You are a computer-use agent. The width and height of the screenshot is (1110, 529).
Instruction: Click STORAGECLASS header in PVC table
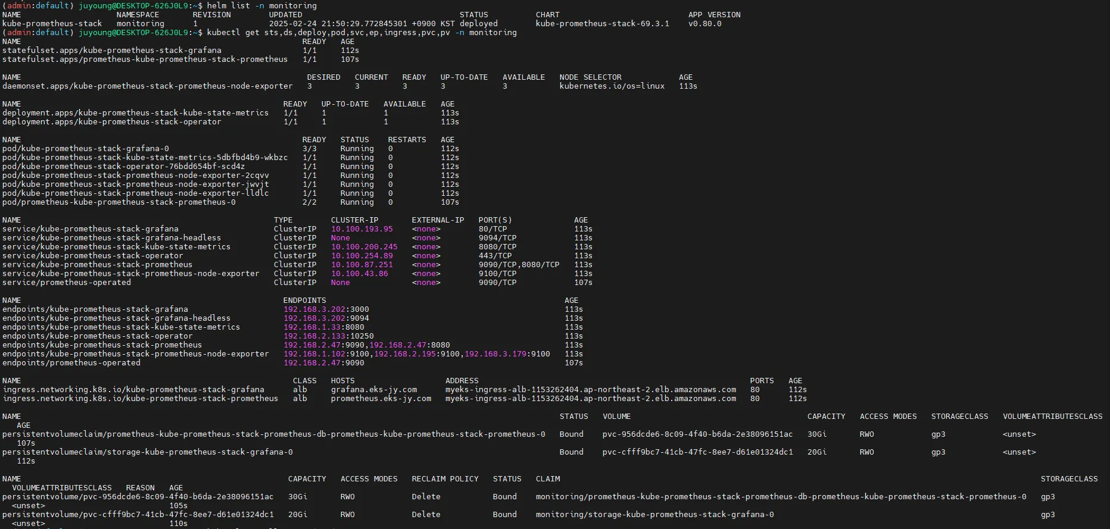pyautogui.click(x=960, y=417)
